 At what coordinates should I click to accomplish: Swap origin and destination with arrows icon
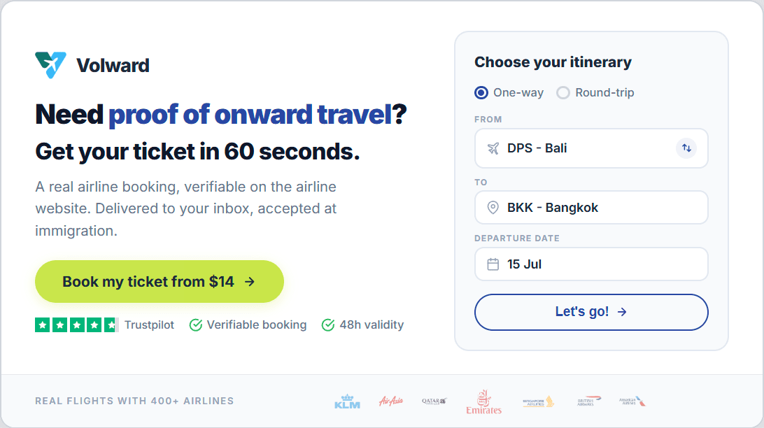tap(686, 148)
